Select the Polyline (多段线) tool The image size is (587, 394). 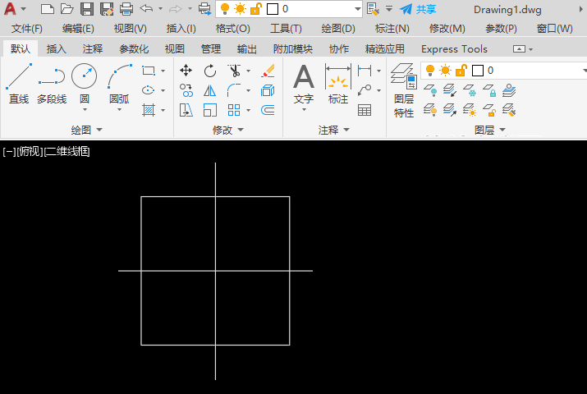click(x=52, y=84)
